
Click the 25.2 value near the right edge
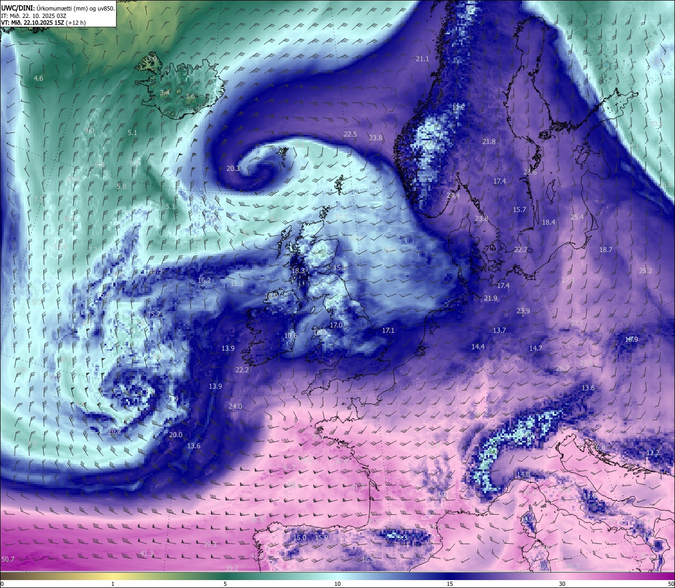coord(645,271)
